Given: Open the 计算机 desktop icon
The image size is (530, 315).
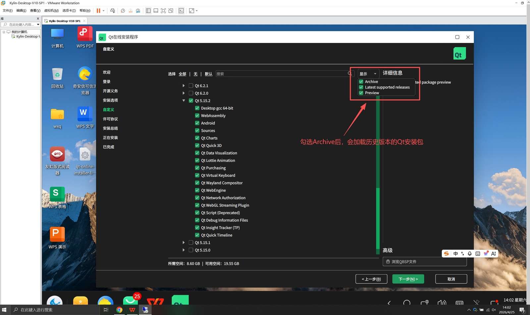Looking at the screenshot, I should point(57,38).
